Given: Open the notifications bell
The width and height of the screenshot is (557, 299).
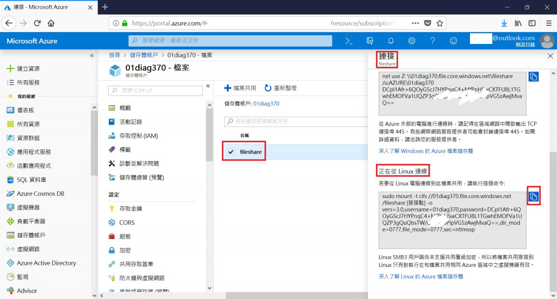Looking at the screenshot, I should (391, 41).
